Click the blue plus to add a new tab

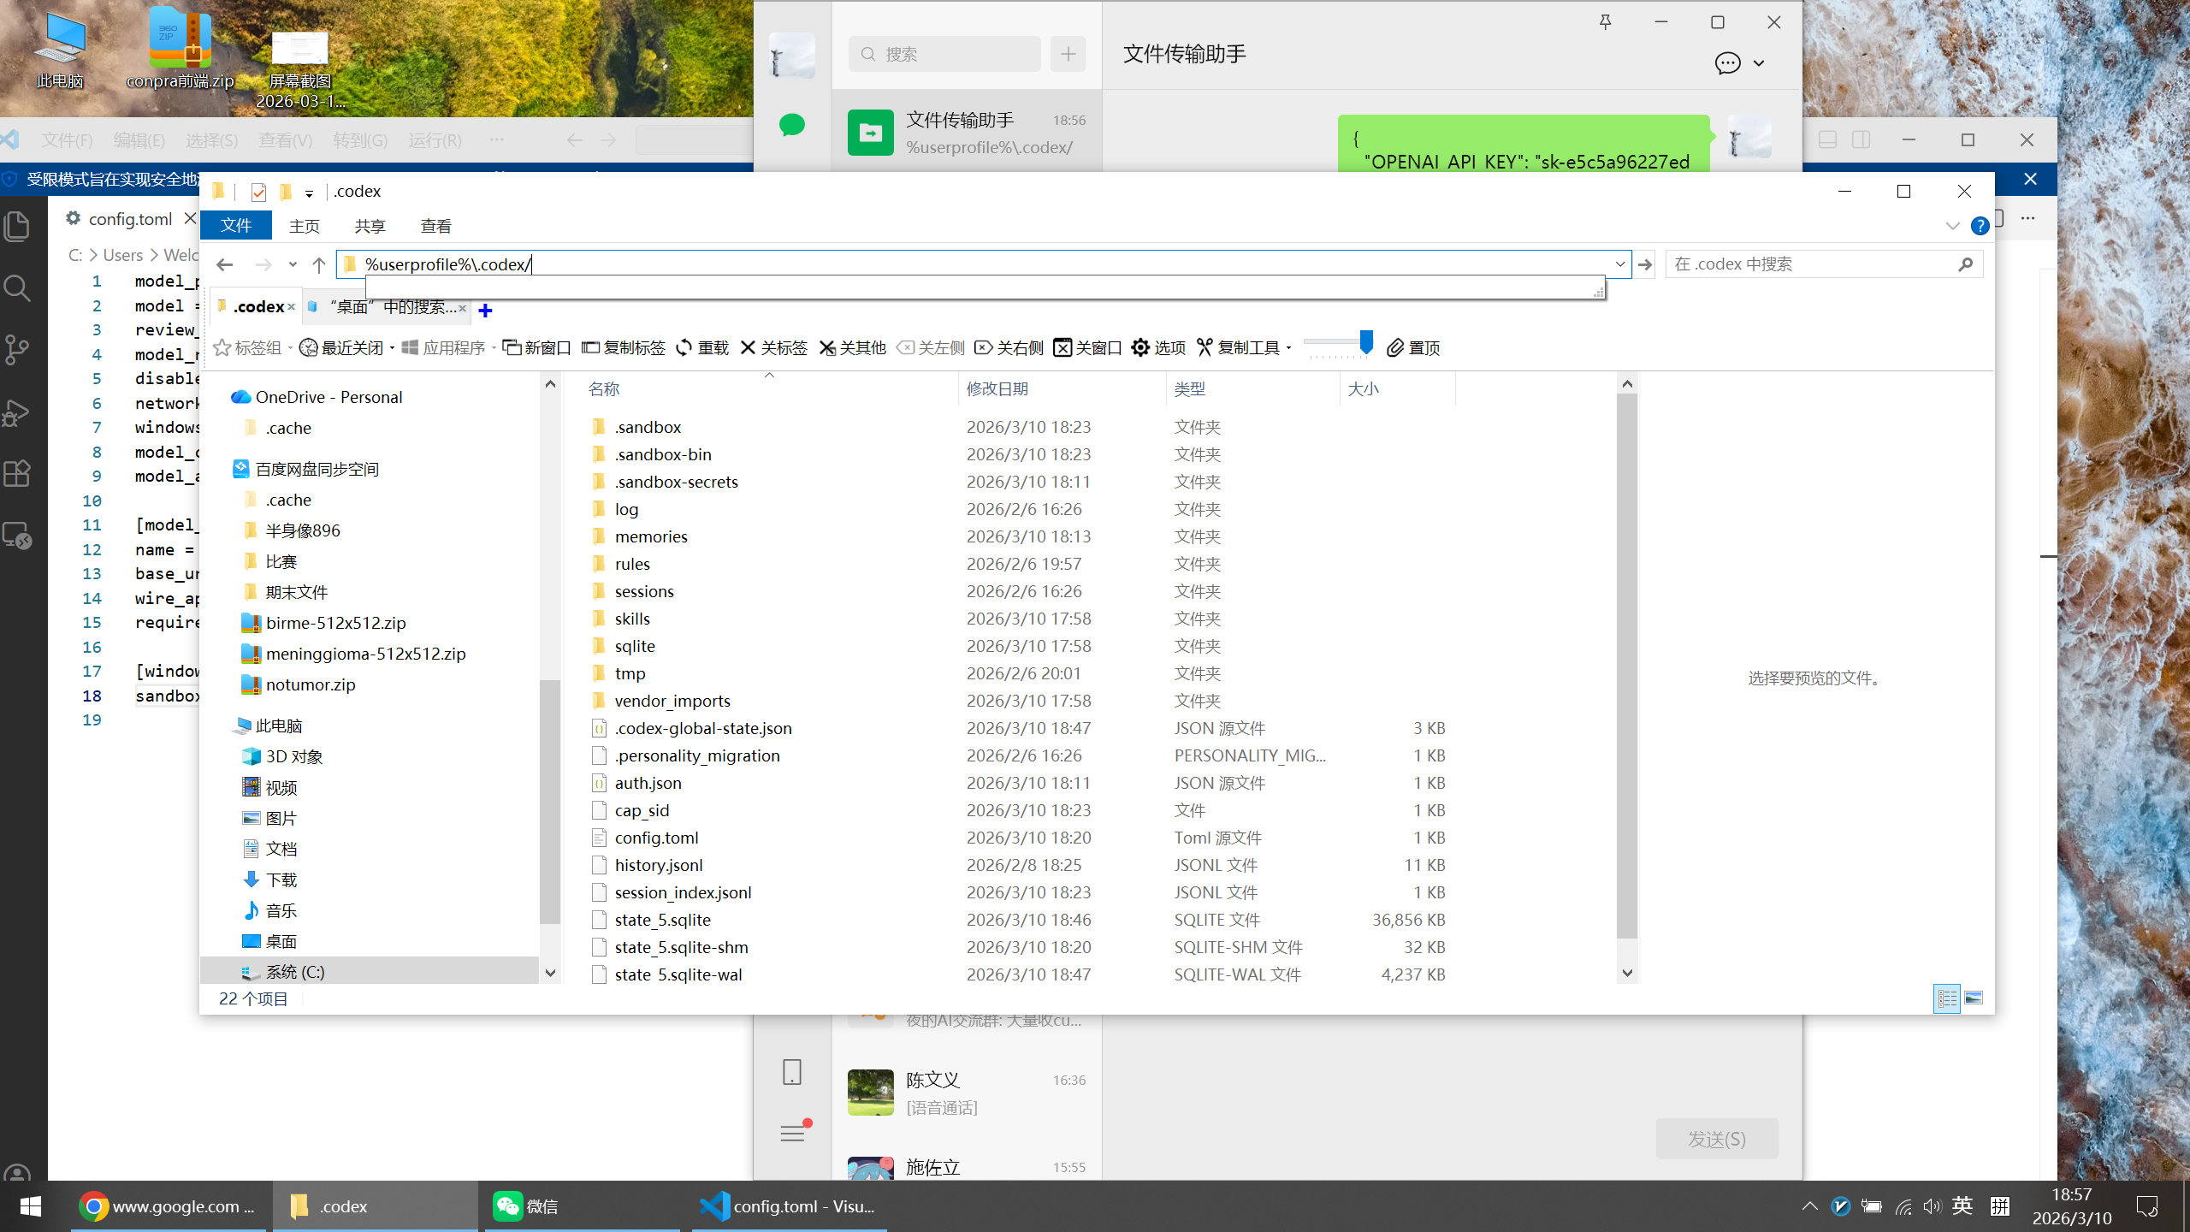(x=485, y=310)
